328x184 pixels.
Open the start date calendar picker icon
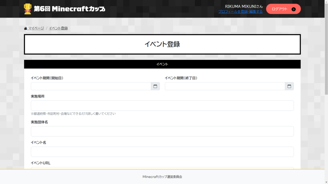[155, 86]
